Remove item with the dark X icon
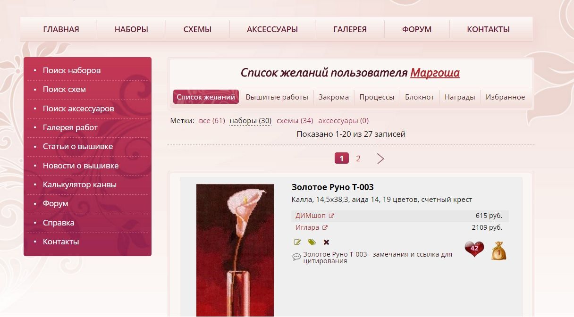Image resolution: width=574 pixels, height=317 pixels. (326, 242)
